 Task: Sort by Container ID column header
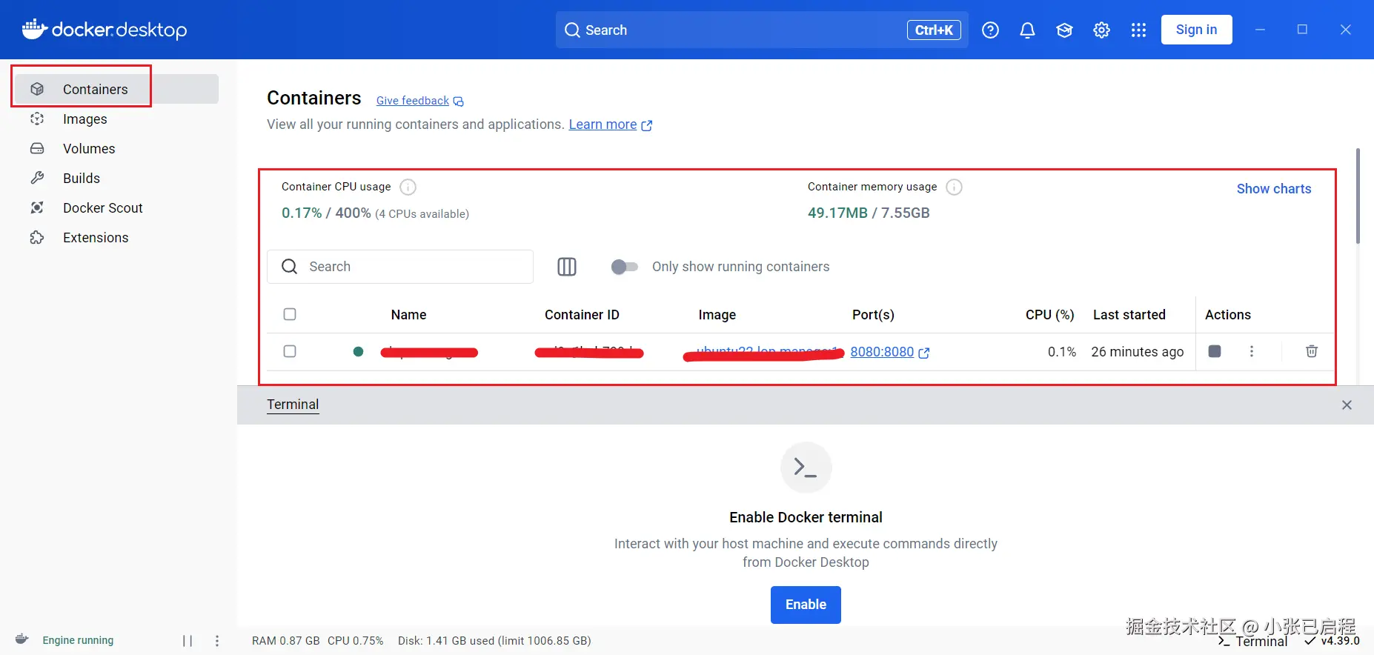click(582, 315)
